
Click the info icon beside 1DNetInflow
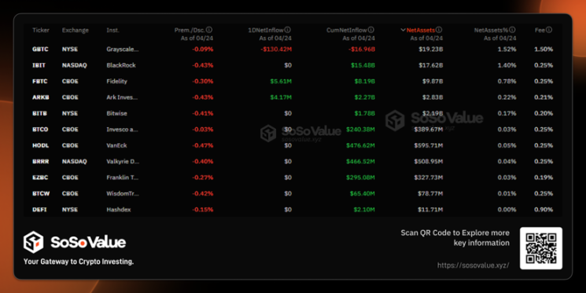pyautogui.click(x=287, y=30)
